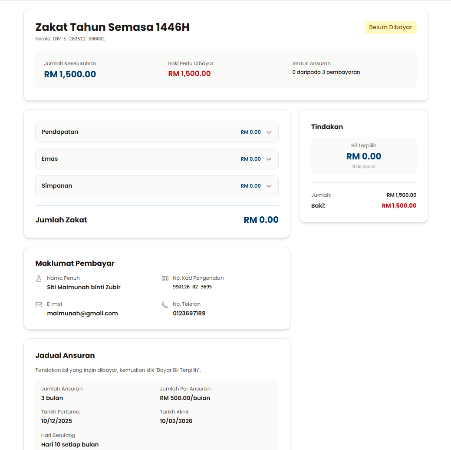451x450 pixels.
Task: Click the phone number 0123697189
Action: (189, 313)
